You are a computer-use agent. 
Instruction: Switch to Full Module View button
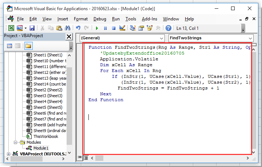coord(86,158)
